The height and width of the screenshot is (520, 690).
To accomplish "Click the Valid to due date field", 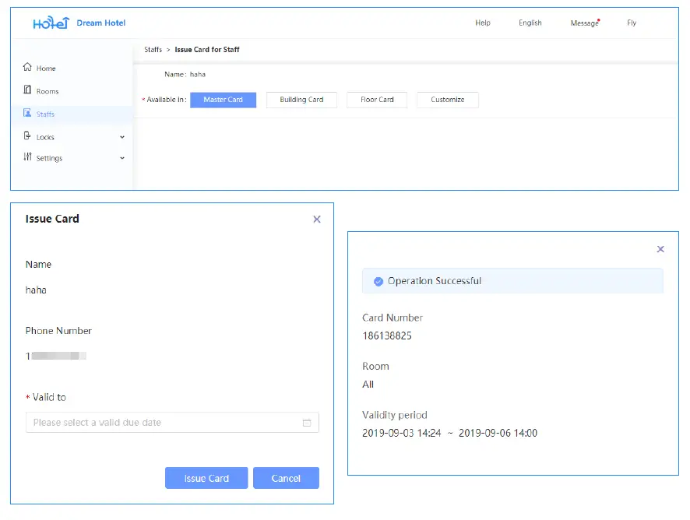I will 172,423.
